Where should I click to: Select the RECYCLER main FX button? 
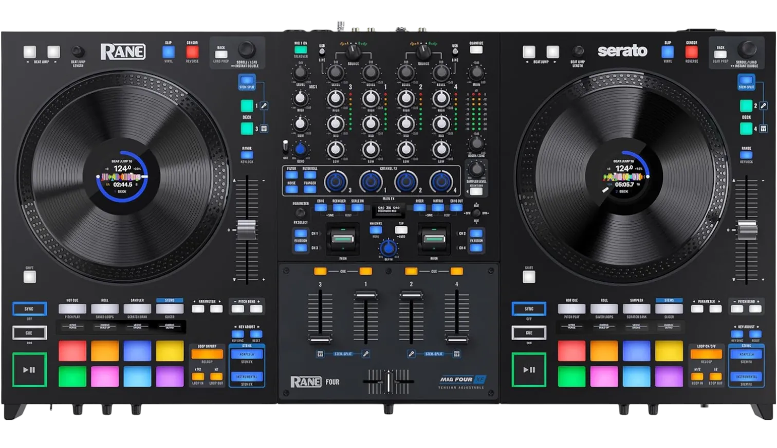pos(339,208)
